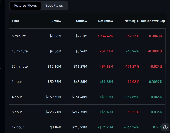This screenshot has height=133, width=170.
Task: Click the alert badge icon at bottom right
Action: pos(165,127)
